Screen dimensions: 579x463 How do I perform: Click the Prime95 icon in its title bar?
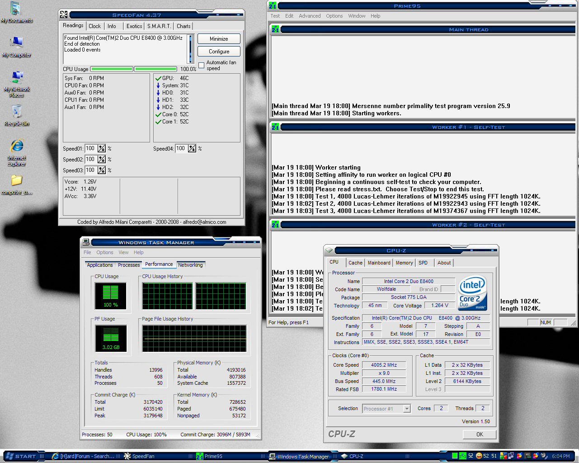click(x=273, y=5)
